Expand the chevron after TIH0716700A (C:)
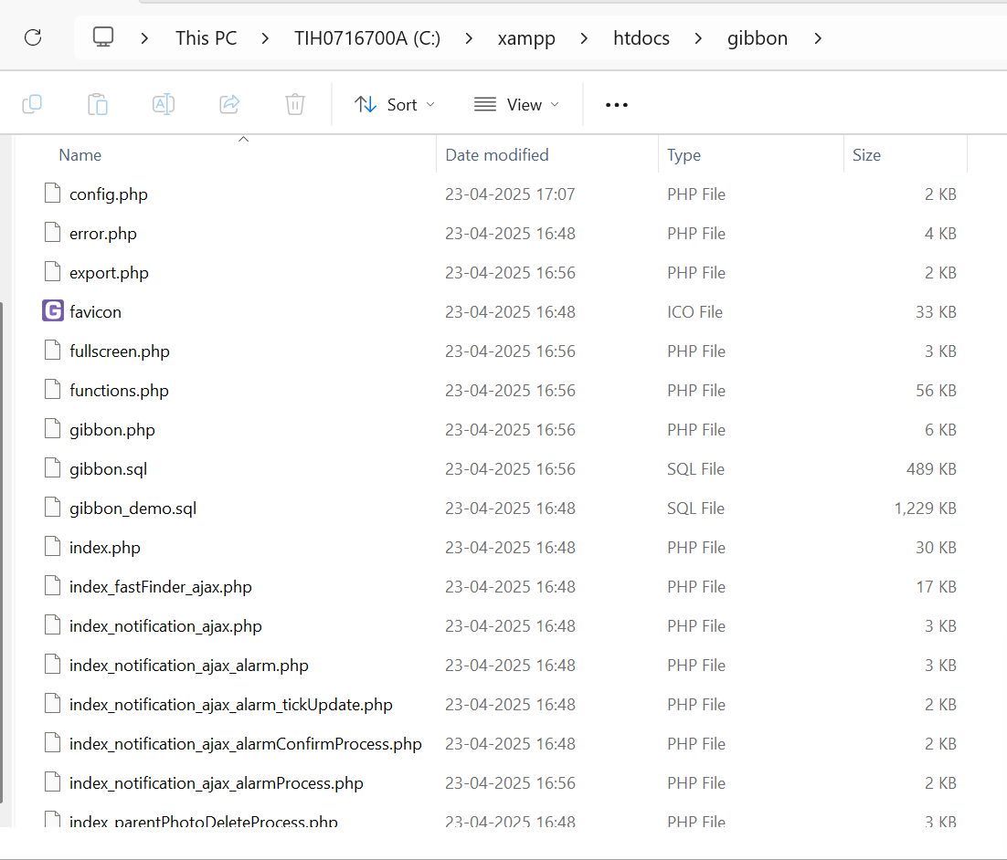The width and height of the screenshot is (1007, 860). click(x=469, y=38)
